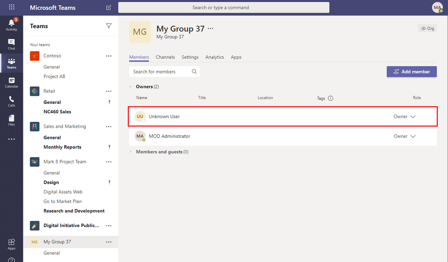The height and width of the screenshot is (262, 448).
Task: Switch to the Analytics tab
Action: click(214, 57)
